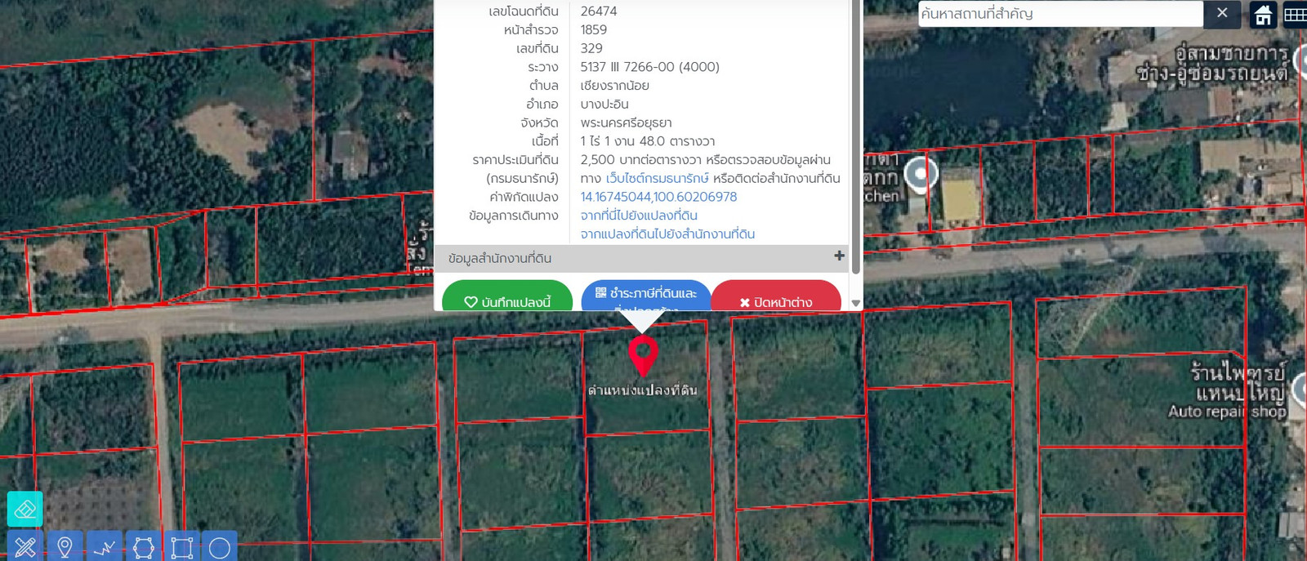Click the red parcel location pin
This screenshot has height=561, width=1307.
pyautogui.click(x=643, y=356)
